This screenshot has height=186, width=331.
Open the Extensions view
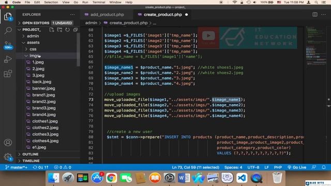(8, 73)
